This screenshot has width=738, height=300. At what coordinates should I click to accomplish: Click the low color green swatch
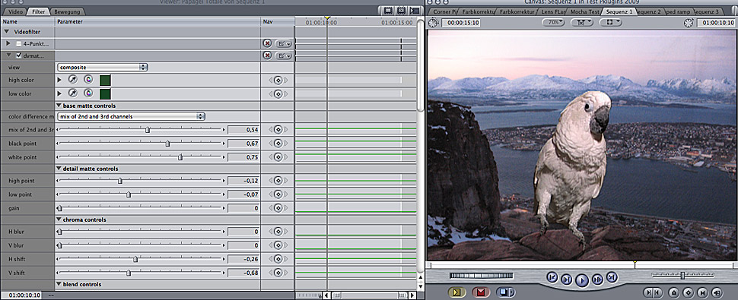click(105, 93)
